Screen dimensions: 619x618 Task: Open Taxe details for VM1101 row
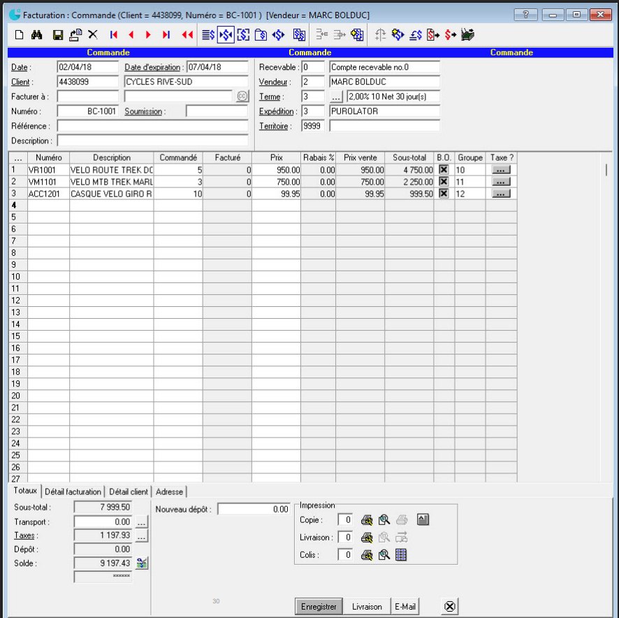coord(501,182)
